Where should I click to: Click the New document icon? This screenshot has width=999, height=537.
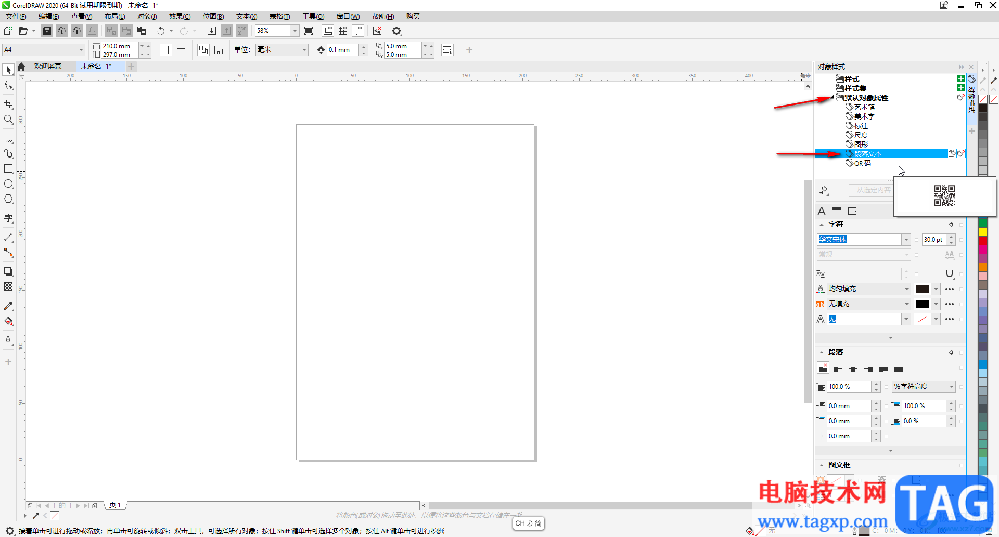[8, 31]
